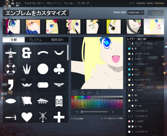Switch to the プレミアム tab
This screenshot has height=136, width=167.
tap(35, 40)
